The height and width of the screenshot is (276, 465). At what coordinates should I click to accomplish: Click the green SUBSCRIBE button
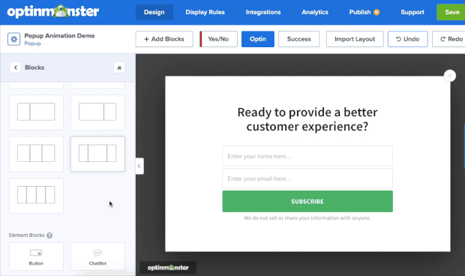click(307, 201)
